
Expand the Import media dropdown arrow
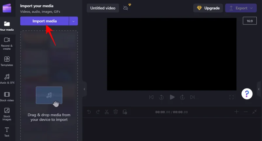click(x=73, y=21)
